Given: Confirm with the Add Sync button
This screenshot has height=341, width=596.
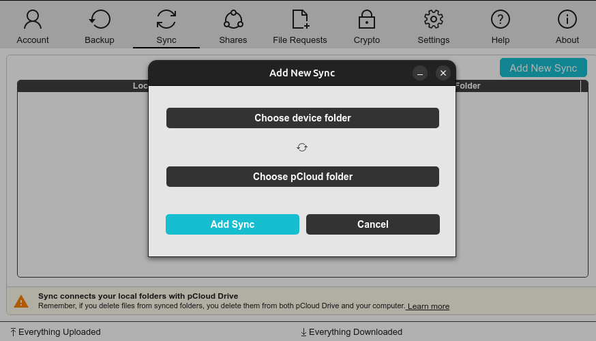Looking at the screenshot, I should (233, 224).
